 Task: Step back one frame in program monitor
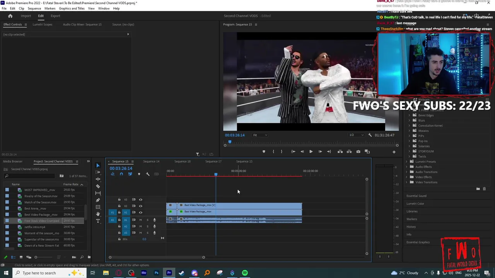[x=302, y=152]
